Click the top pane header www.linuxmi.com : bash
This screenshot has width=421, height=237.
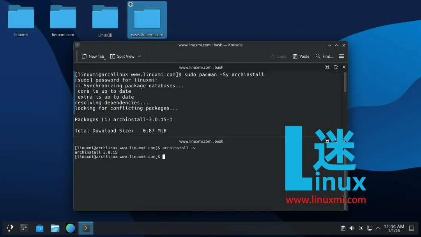(201, 67)
